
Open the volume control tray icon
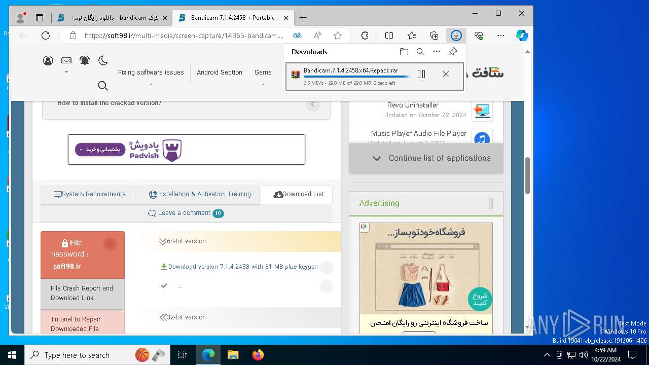pos(583,355)
